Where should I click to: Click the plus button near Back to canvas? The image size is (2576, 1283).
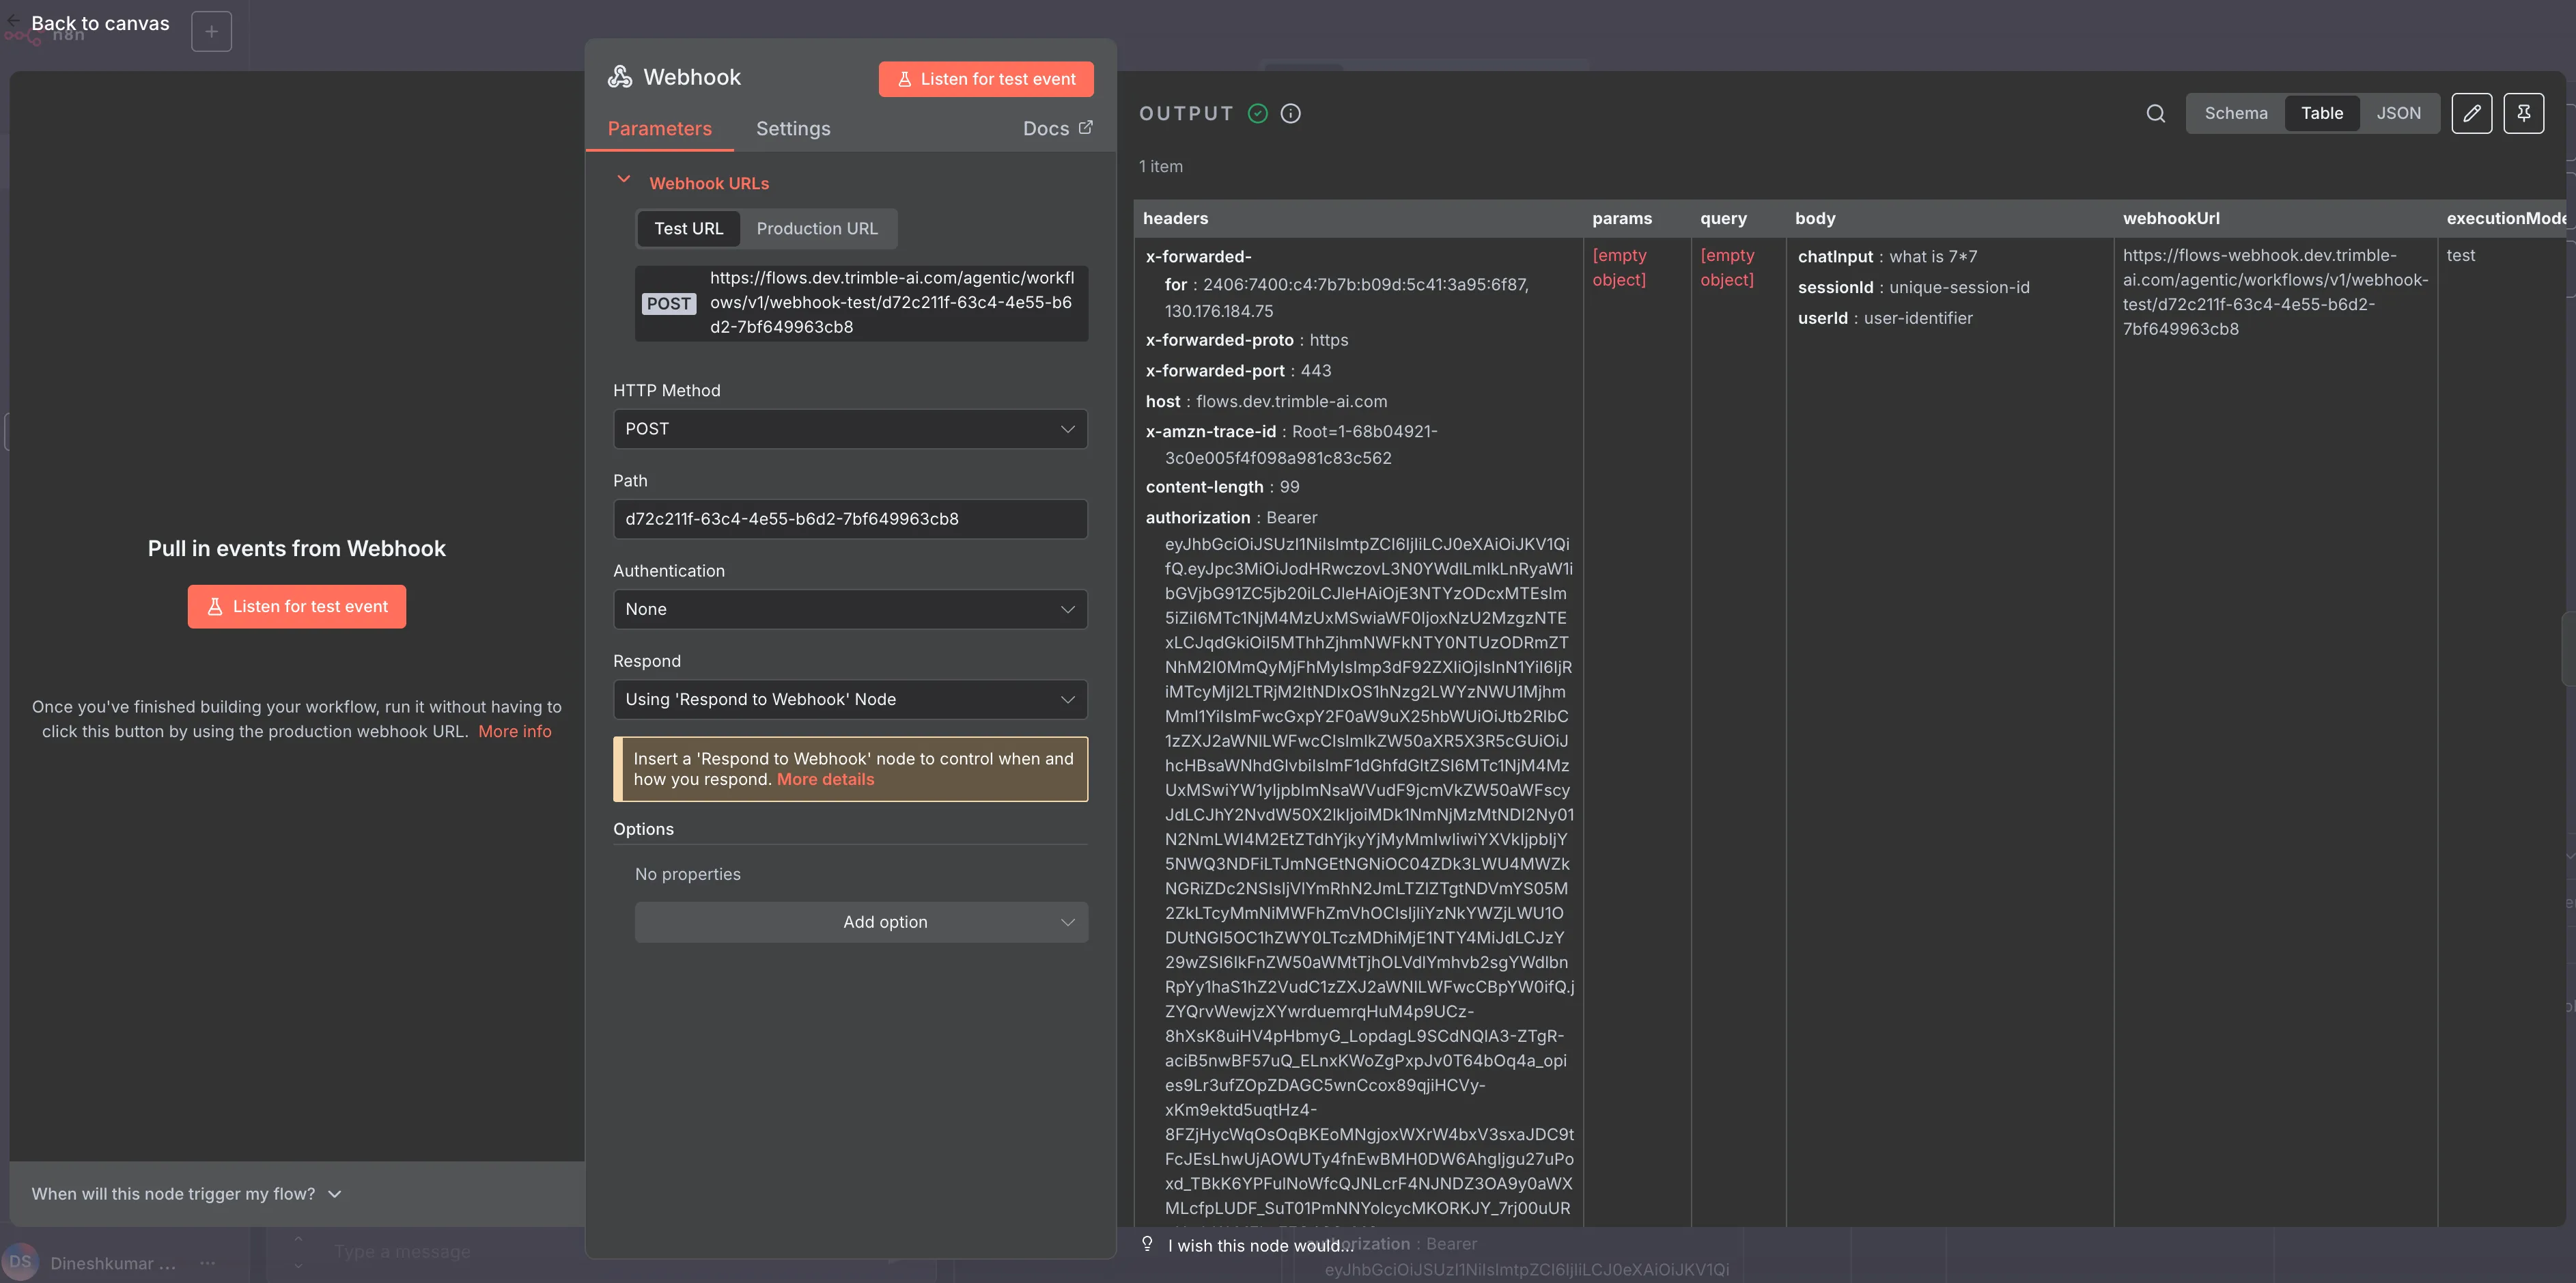point(211,32)
